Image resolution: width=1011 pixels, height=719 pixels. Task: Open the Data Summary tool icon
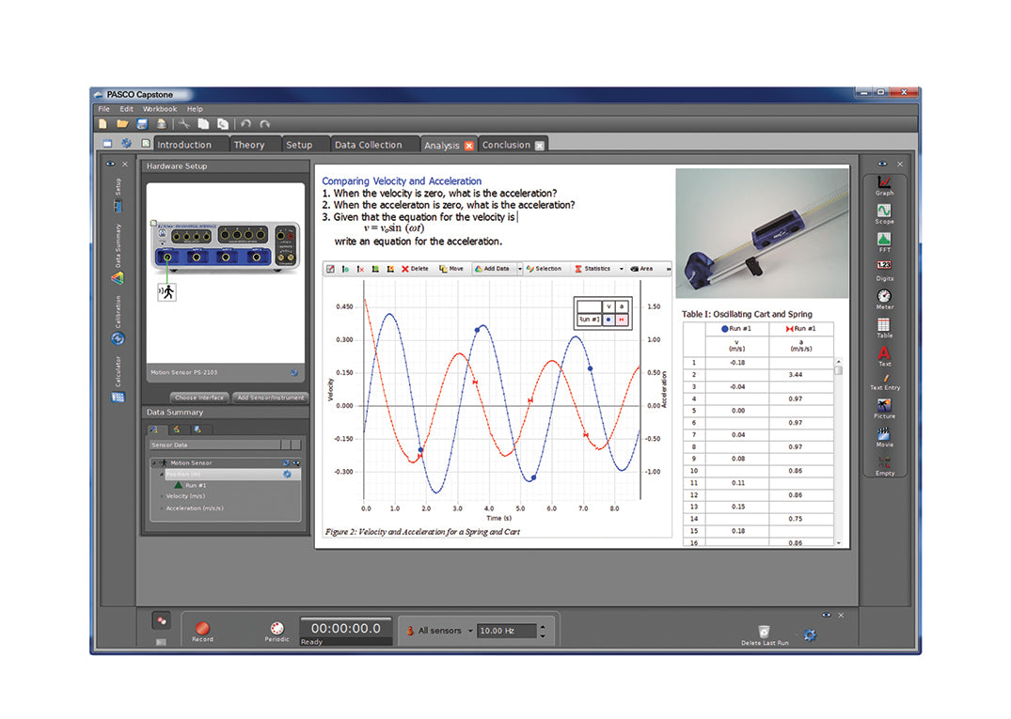pyautogui.click(x=118, y=278)
